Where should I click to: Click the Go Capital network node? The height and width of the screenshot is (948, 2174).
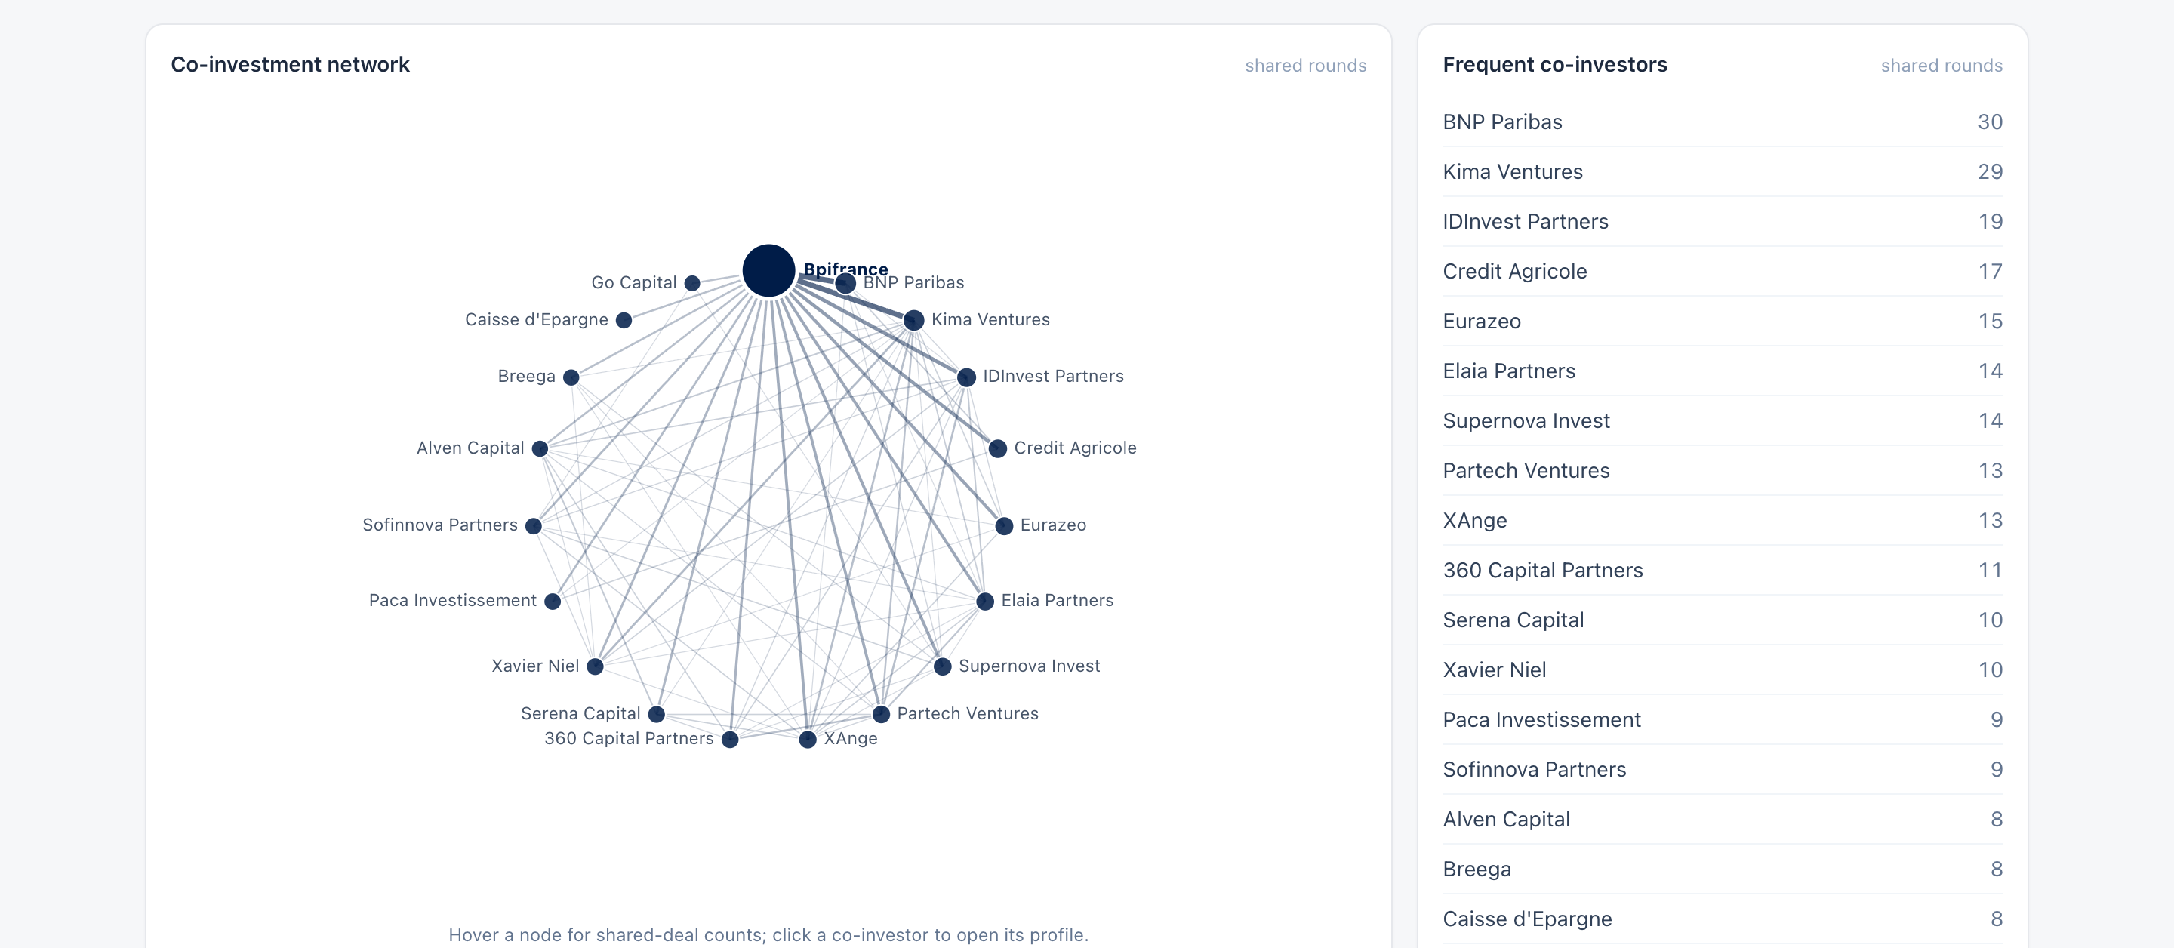pyautogui.click(x=692, y=283)
